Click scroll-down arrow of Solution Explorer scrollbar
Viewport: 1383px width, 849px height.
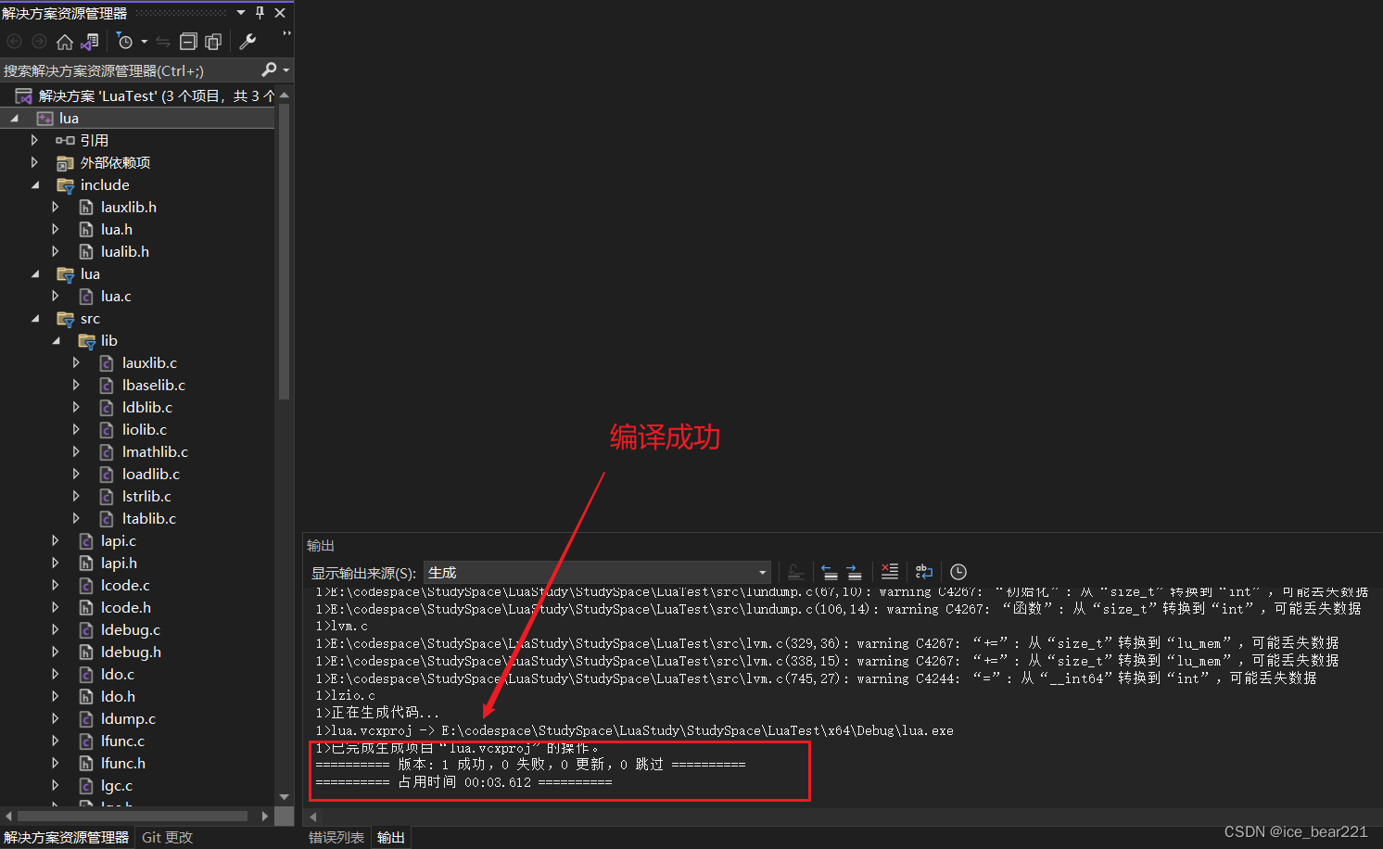pyautogui.click(x=284, y=797)
